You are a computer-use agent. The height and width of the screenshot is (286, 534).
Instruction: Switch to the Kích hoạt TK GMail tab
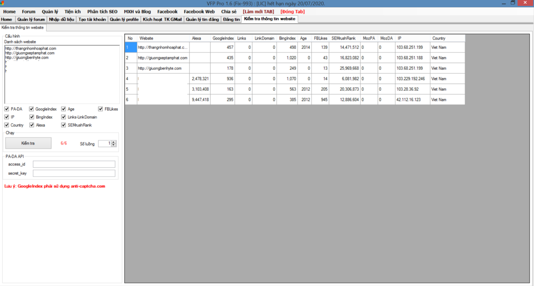[162, 20]
